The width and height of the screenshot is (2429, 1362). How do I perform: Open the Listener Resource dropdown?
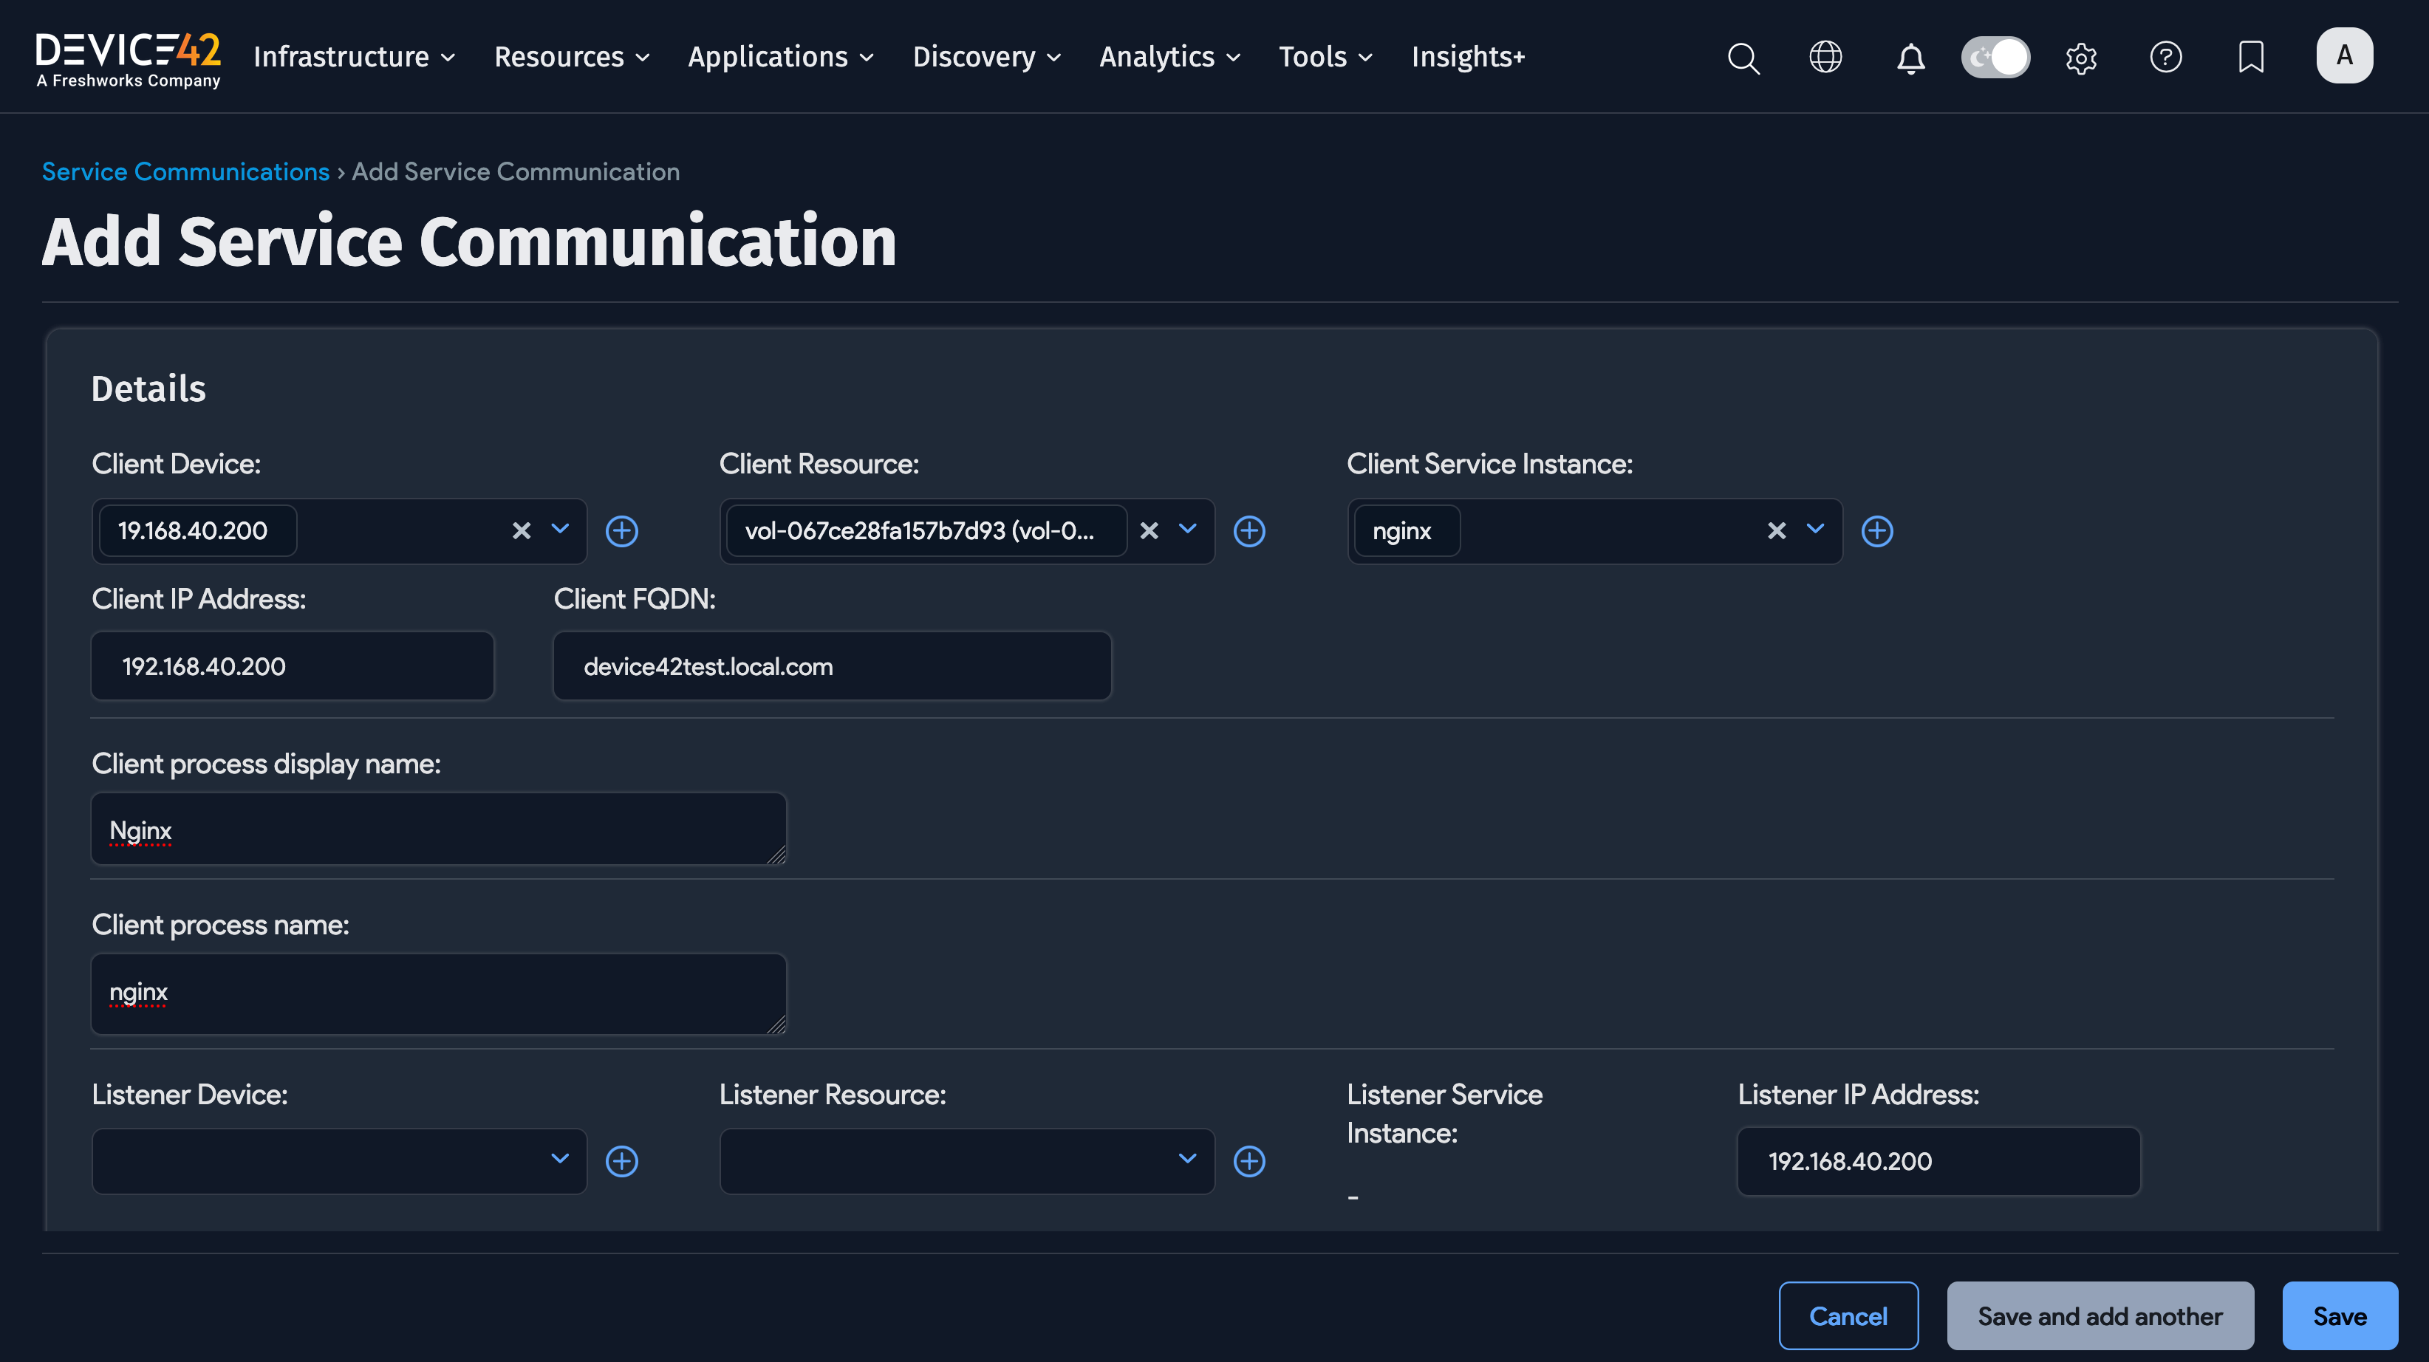click(1186, 1161)
